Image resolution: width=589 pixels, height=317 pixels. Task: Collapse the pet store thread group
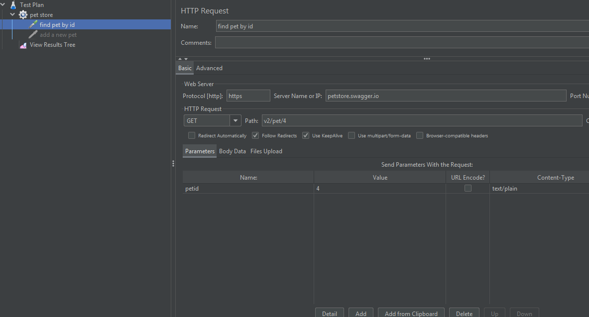click(x=13, y=14)
